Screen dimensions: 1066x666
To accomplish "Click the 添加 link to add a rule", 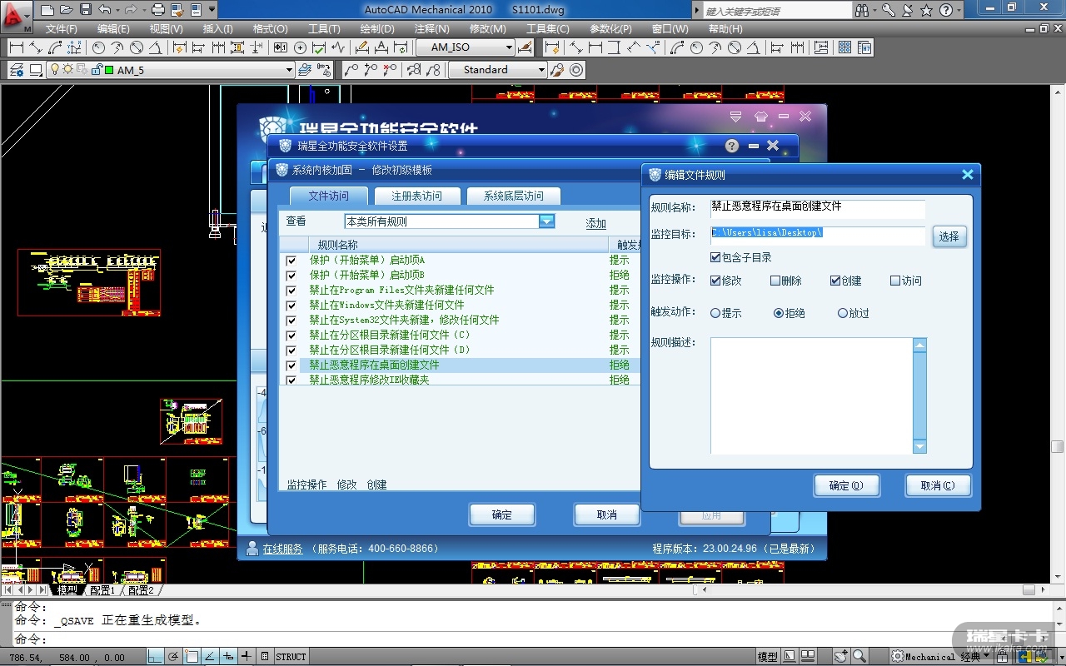I will 595,223.
